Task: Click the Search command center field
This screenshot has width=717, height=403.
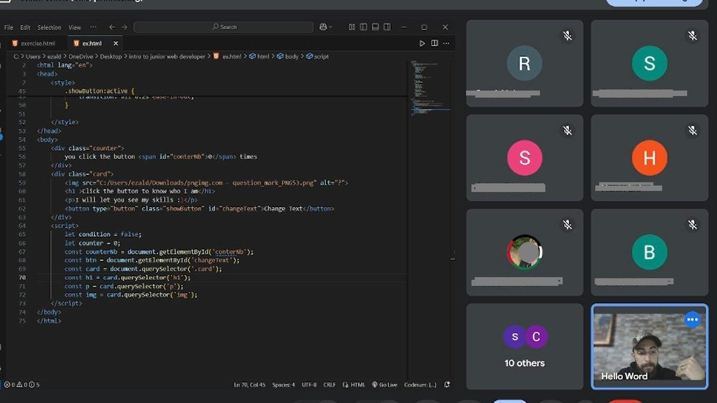Action: (x=223, y=27)
